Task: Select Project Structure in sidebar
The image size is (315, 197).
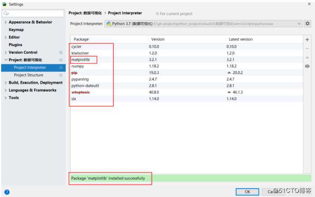Action: coord(28,75)
